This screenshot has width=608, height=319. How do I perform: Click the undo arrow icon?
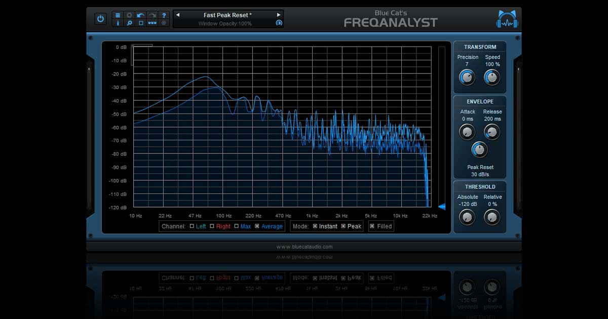[141, 15]
